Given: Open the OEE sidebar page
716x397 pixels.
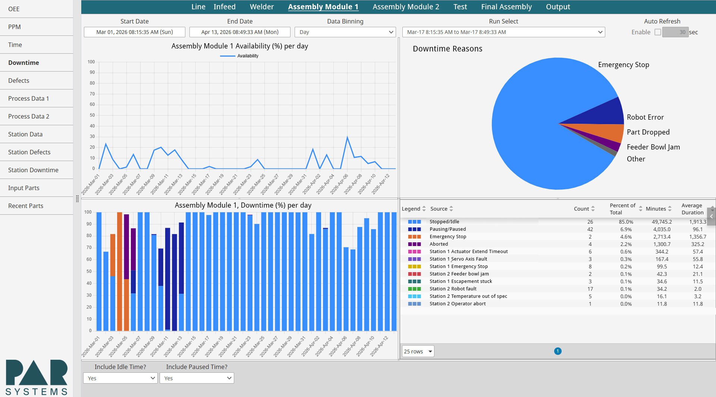Looking at the screenshot, I should pyautogui.click(x=37, y=9).
